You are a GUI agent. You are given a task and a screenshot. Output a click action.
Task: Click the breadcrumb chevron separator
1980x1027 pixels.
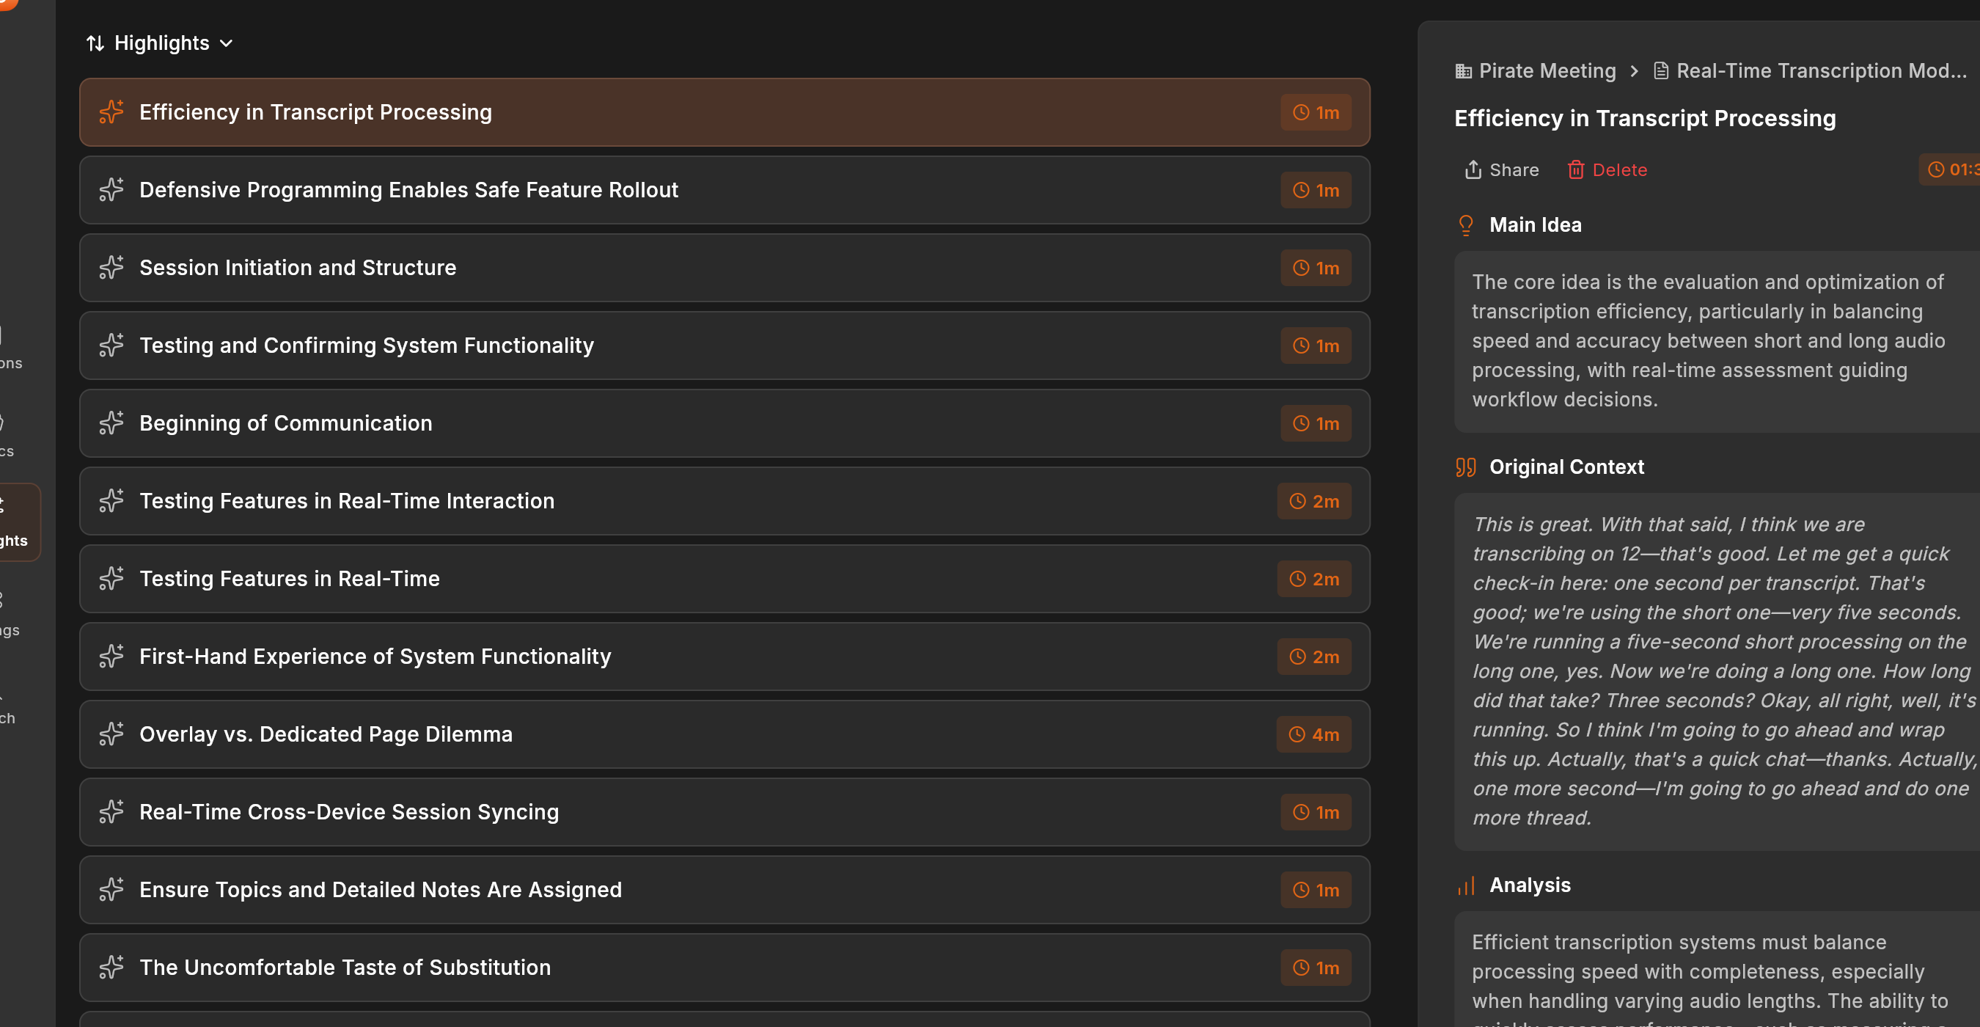click(x=1634, y=70)
